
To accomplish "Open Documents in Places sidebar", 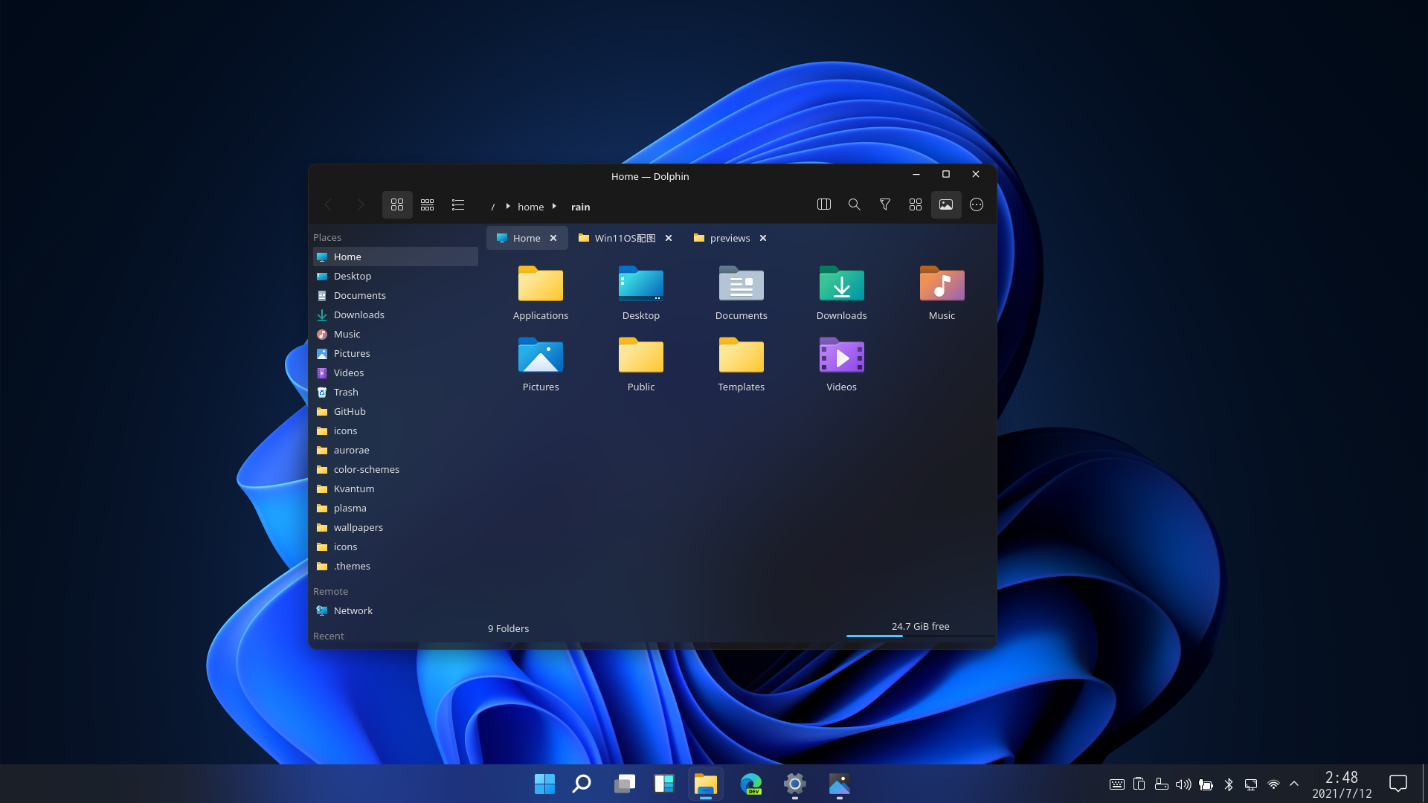I will (396, 295).
